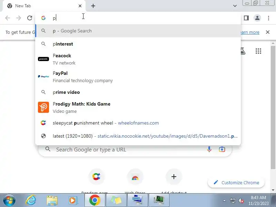This screenshot has height=207, width=276.
Task: Click the network tray icon
Action: click(x=233, y=200)
